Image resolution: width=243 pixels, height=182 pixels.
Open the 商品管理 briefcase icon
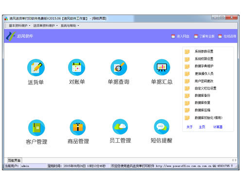pyautogui.click(x=78, y=127)
